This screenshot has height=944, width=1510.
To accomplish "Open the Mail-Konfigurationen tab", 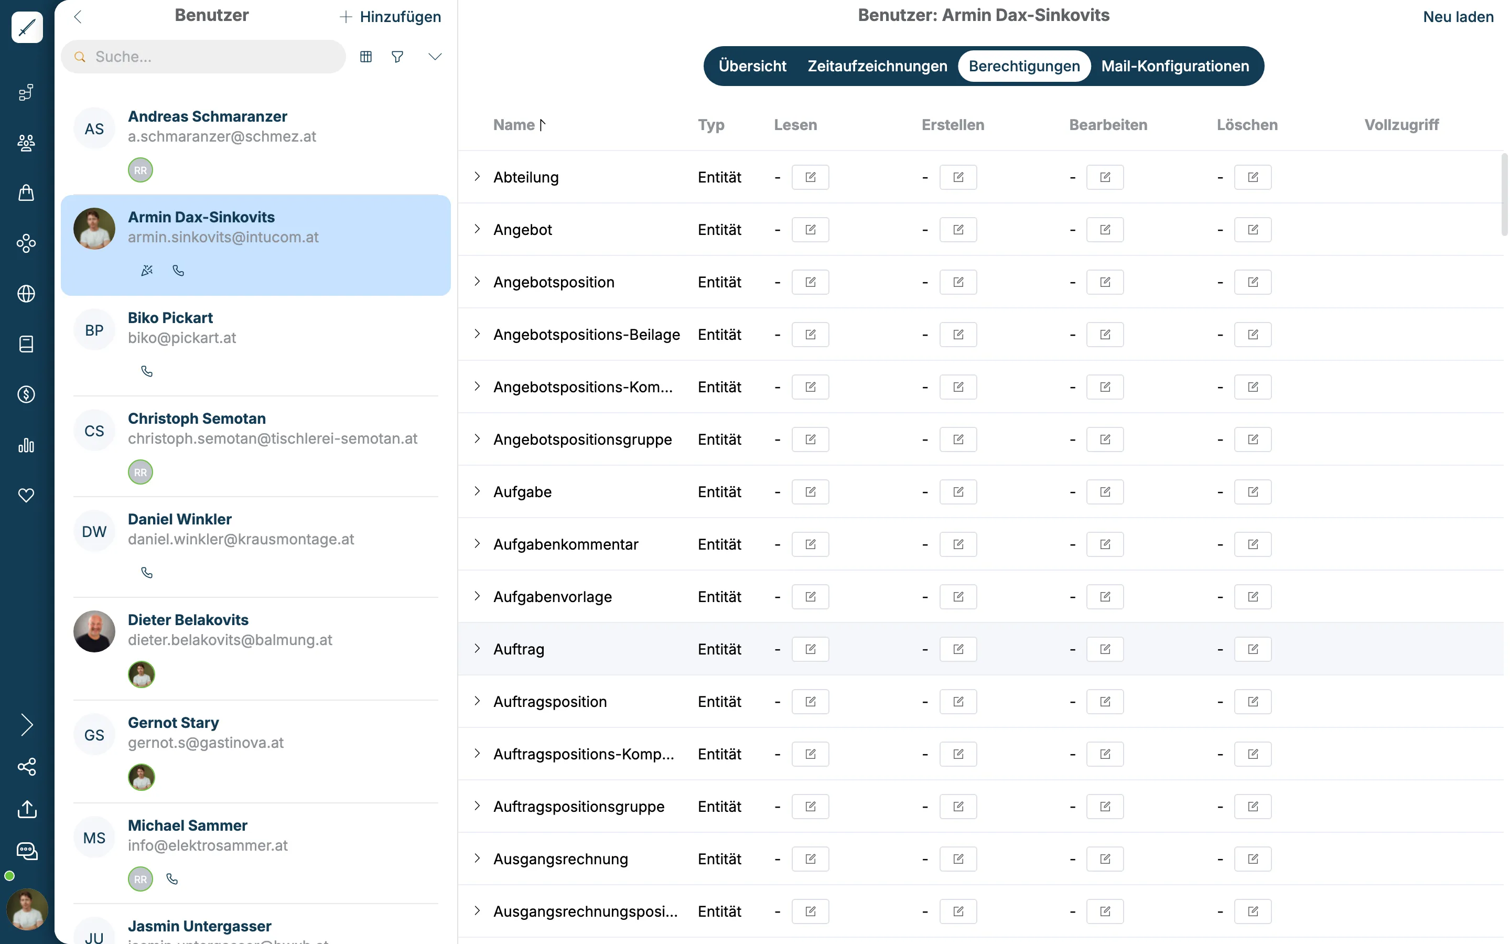I will point(1175,66).
